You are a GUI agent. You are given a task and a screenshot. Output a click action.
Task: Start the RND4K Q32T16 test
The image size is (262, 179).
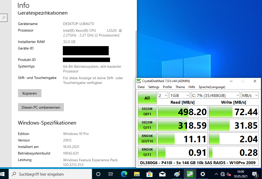click(x=147, y=138)
